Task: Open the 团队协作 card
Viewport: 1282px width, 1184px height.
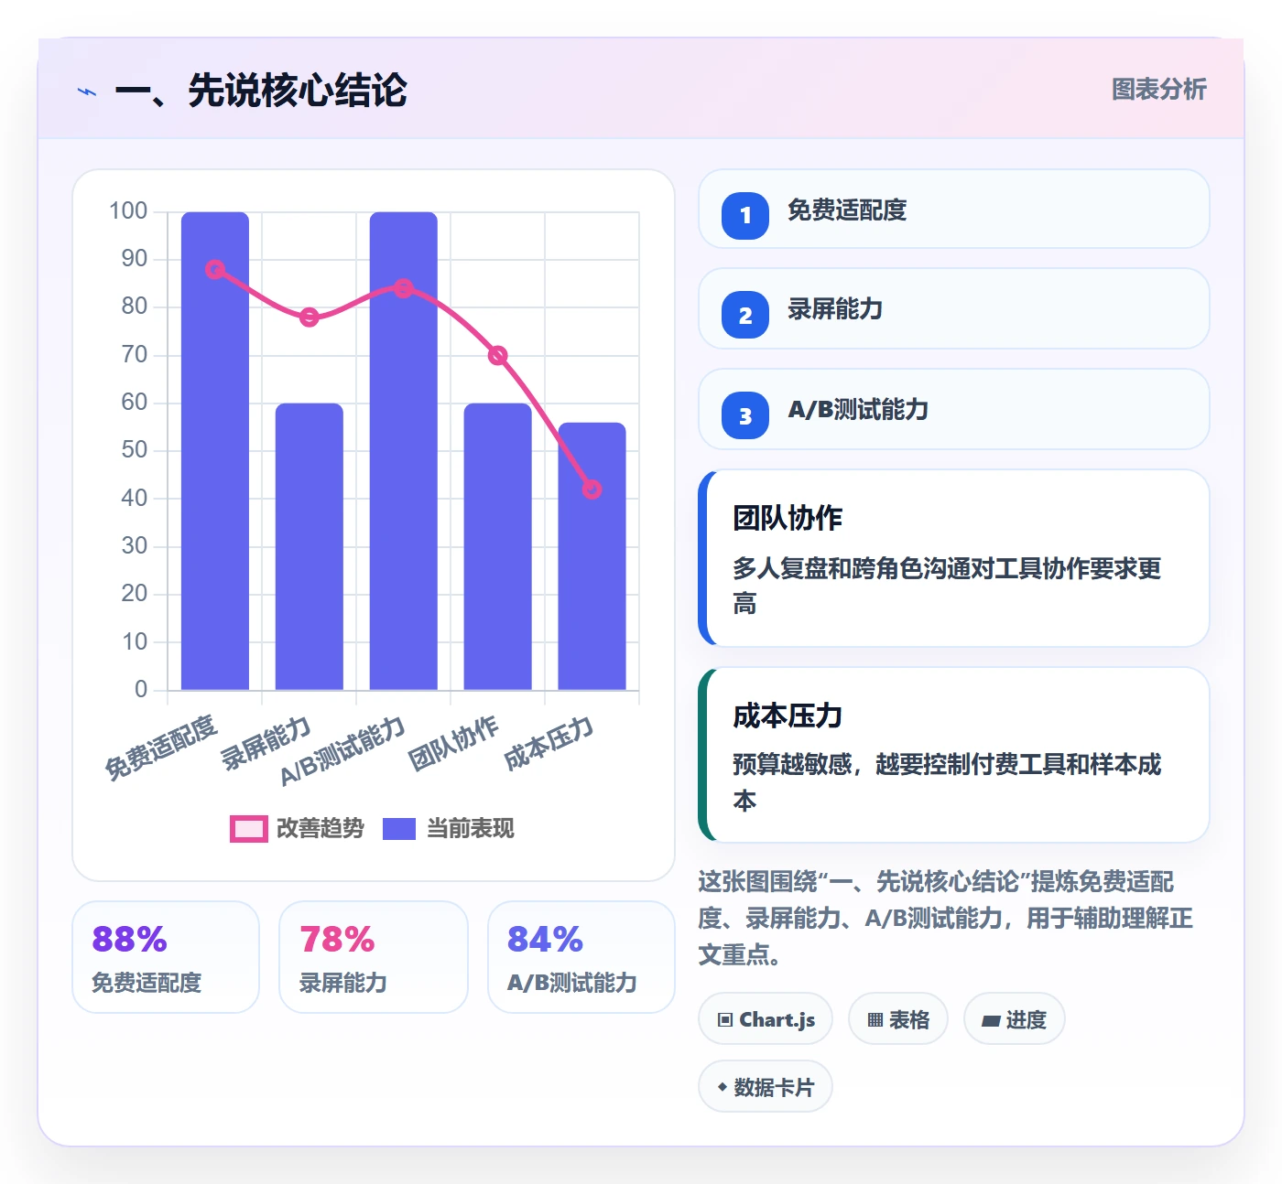Action: (953, 558)
